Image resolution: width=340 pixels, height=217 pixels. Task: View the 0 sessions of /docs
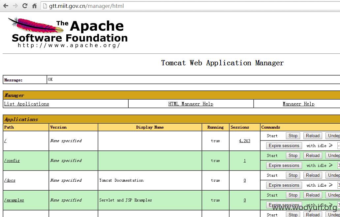click(x=245, y=180)
